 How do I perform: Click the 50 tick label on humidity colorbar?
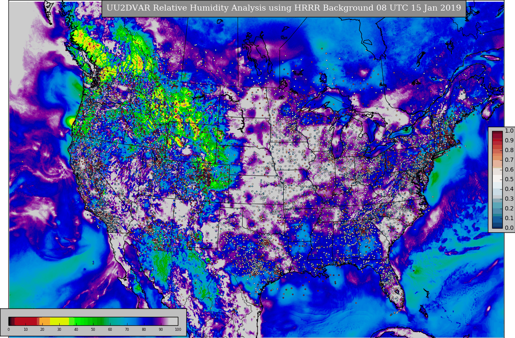coord(93,330)
